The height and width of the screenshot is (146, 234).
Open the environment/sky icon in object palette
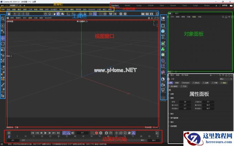(x=163, y=79)
